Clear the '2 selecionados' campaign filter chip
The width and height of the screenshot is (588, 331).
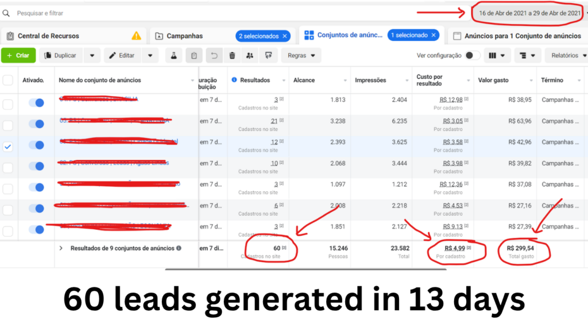pyautogui.click(x=285, y=36)
